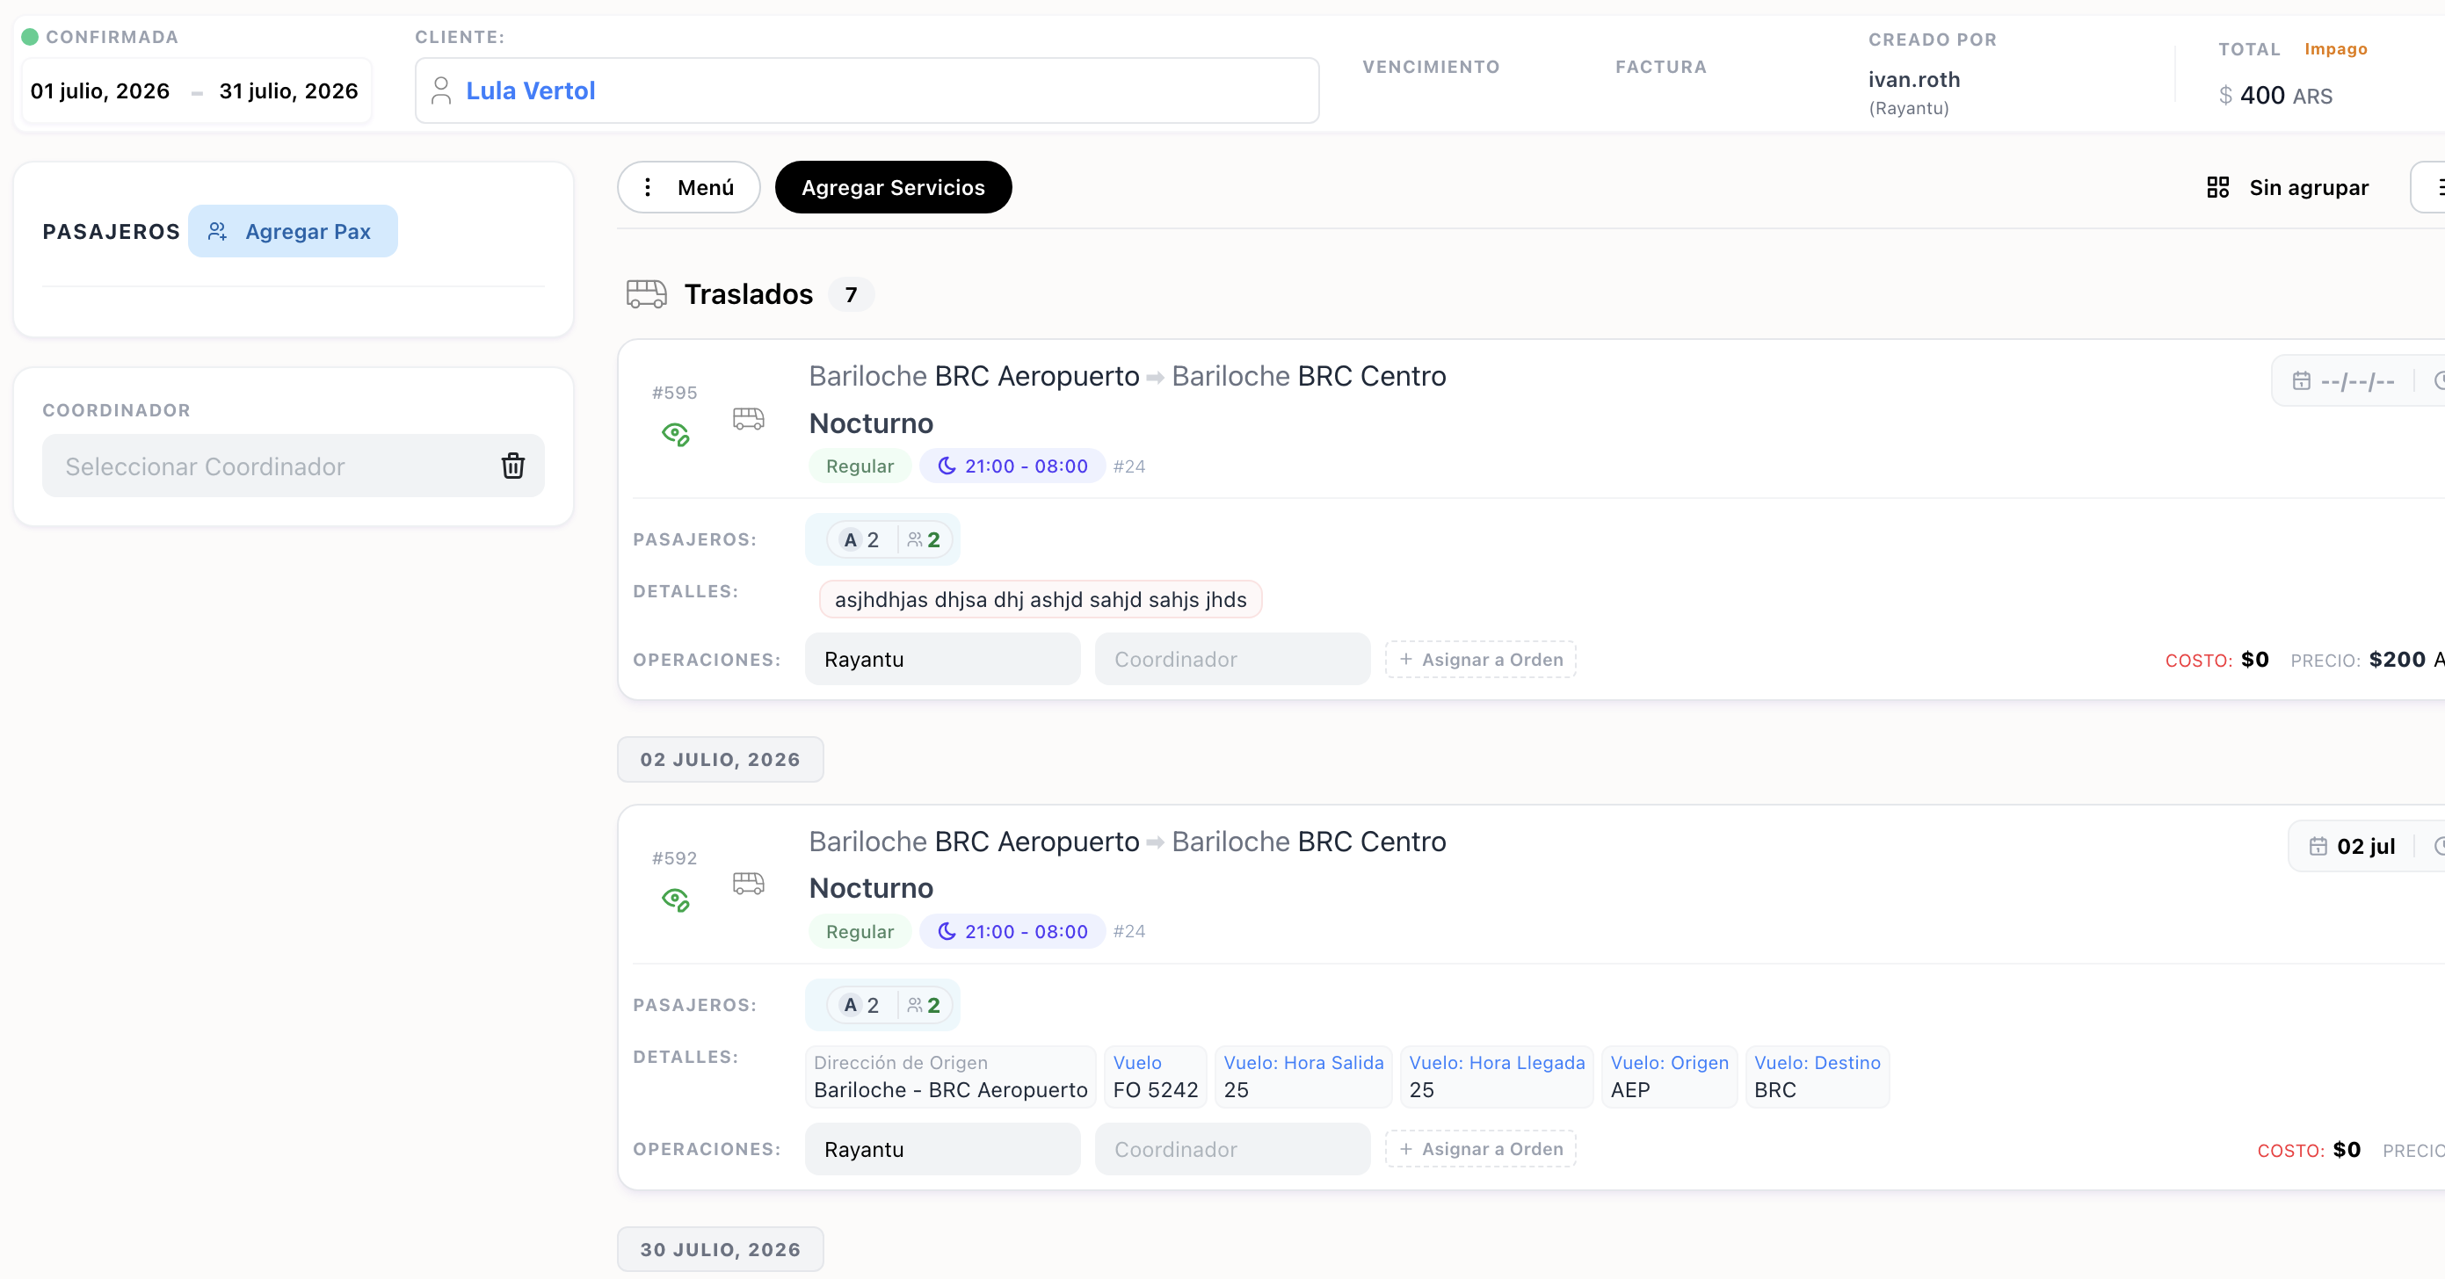Edit Vuelo FO 5242 detail field
2445x1279 pixels.
click(1155, 1077)
